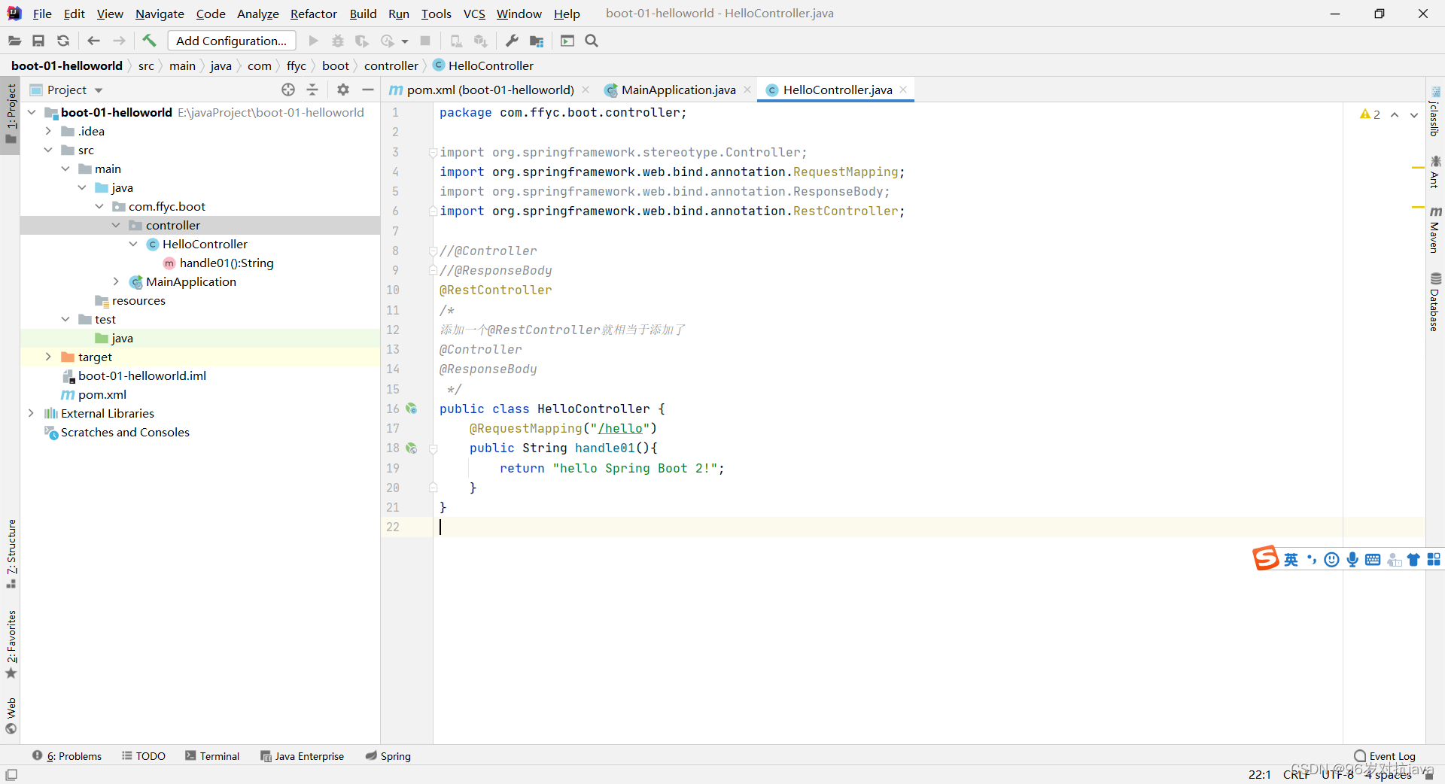Build project with the hammer icon

[149, 41]
